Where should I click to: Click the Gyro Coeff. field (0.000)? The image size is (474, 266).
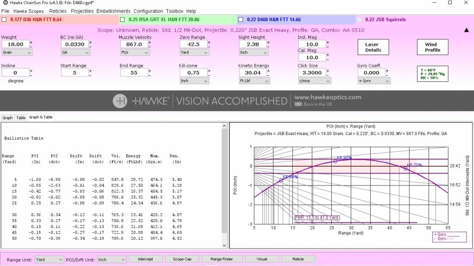371,73
